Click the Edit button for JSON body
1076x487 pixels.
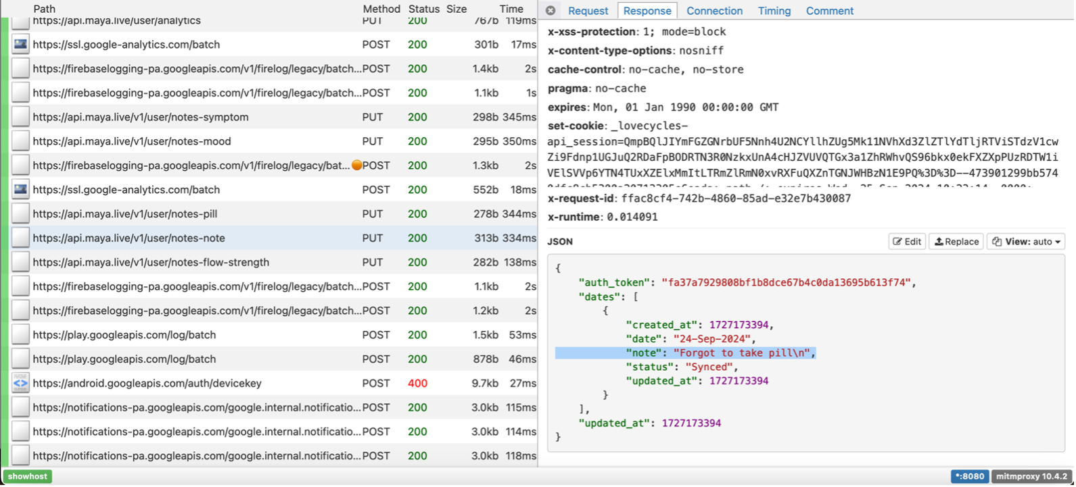tap(907, 242)
